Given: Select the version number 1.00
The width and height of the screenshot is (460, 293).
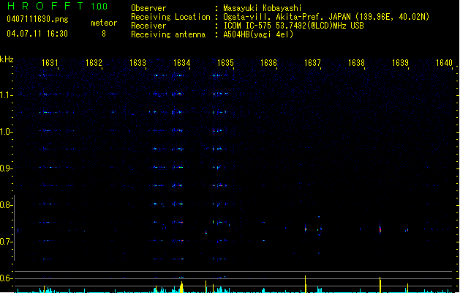Looking at the screenshot, I should pyautogui.click(x=99, y=6).
